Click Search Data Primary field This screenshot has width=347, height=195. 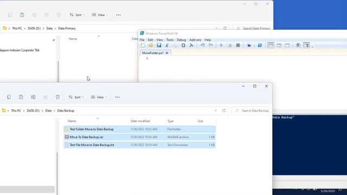[x=252, y=28]
